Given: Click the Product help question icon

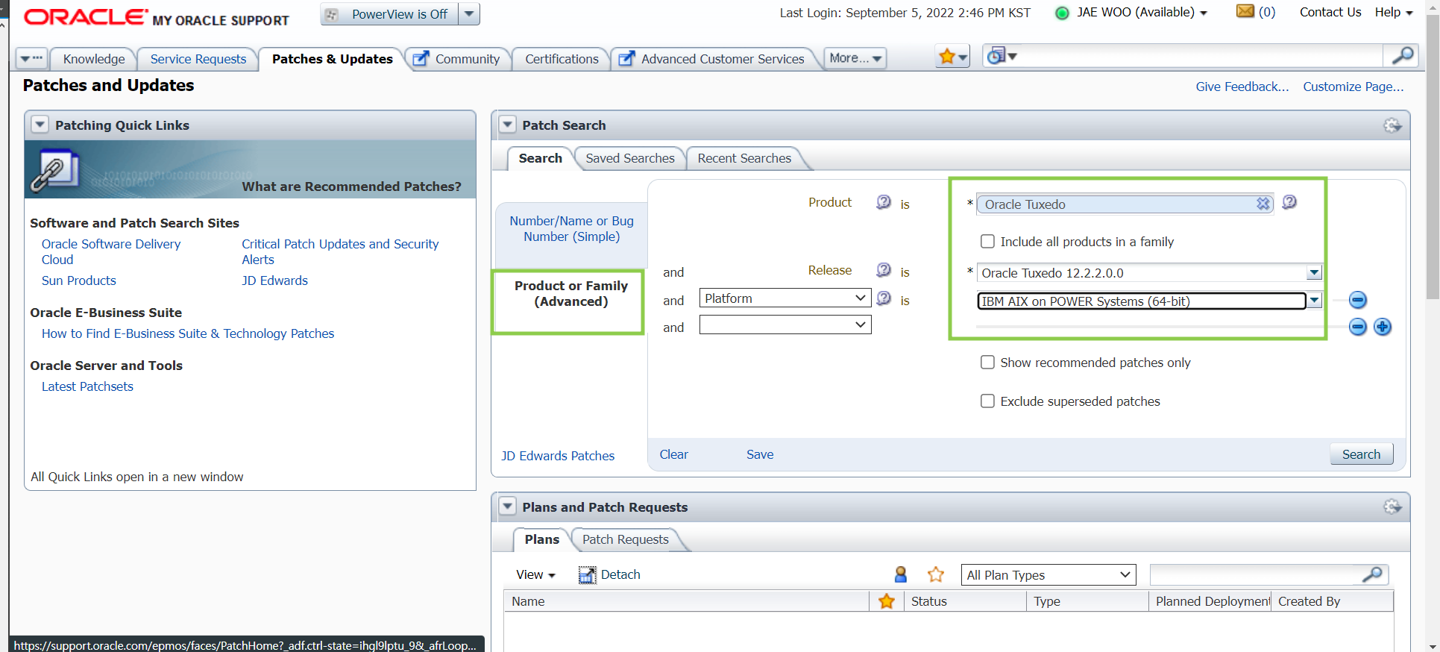Looking at the screenshot, I should click(883, 202).
